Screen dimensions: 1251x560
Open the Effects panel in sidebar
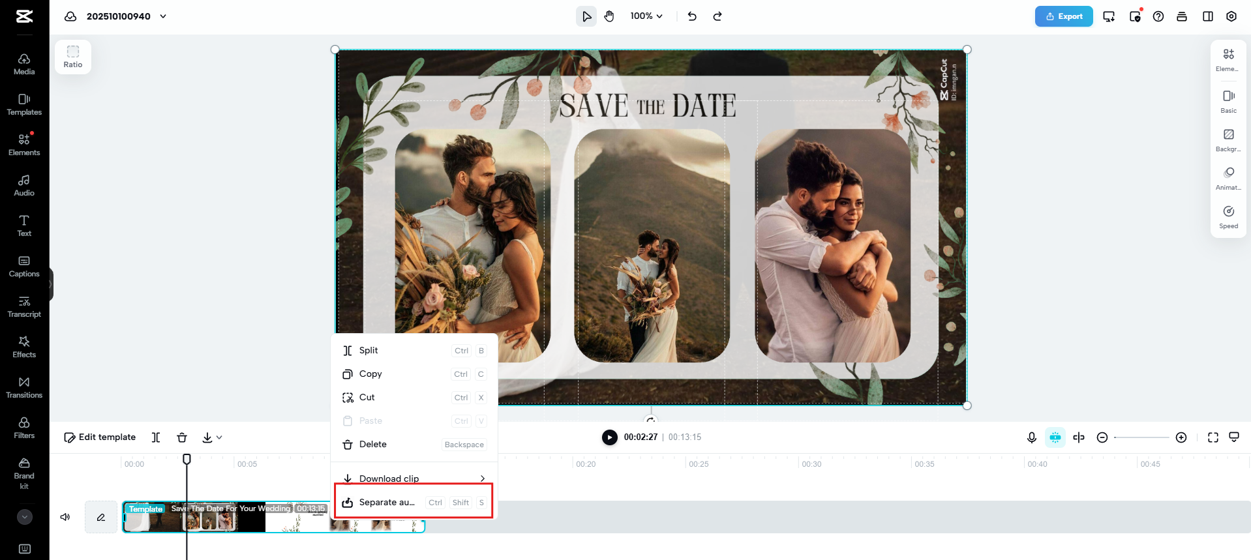coord(24,347)
